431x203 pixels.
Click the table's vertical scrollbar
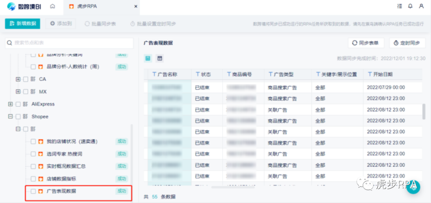click(x=424, y=111)
